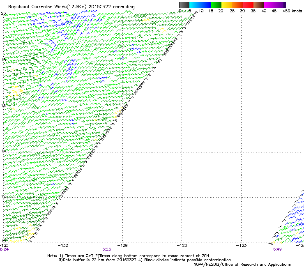
Task: Click the longitude label '-132'
Action: [63, 245]
